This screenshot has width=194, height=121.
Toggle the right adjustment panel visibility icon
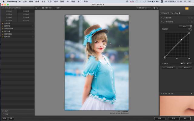(157, 8)
